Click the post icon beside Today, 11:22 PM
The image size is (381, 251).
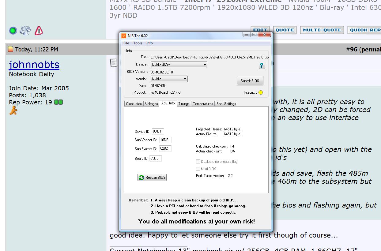click(x=11, y=49)
